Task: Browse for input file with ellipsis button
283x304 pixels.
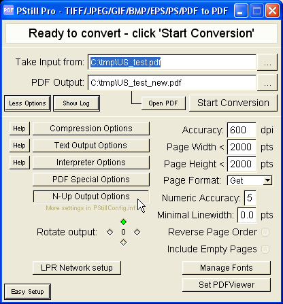Action: (x=267, y=62)
